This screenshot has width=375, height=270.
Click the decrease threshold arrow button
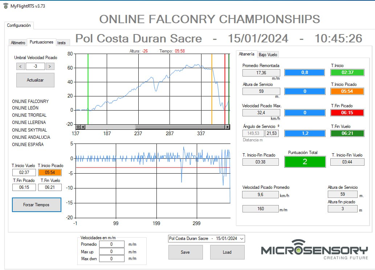(21, 66)
